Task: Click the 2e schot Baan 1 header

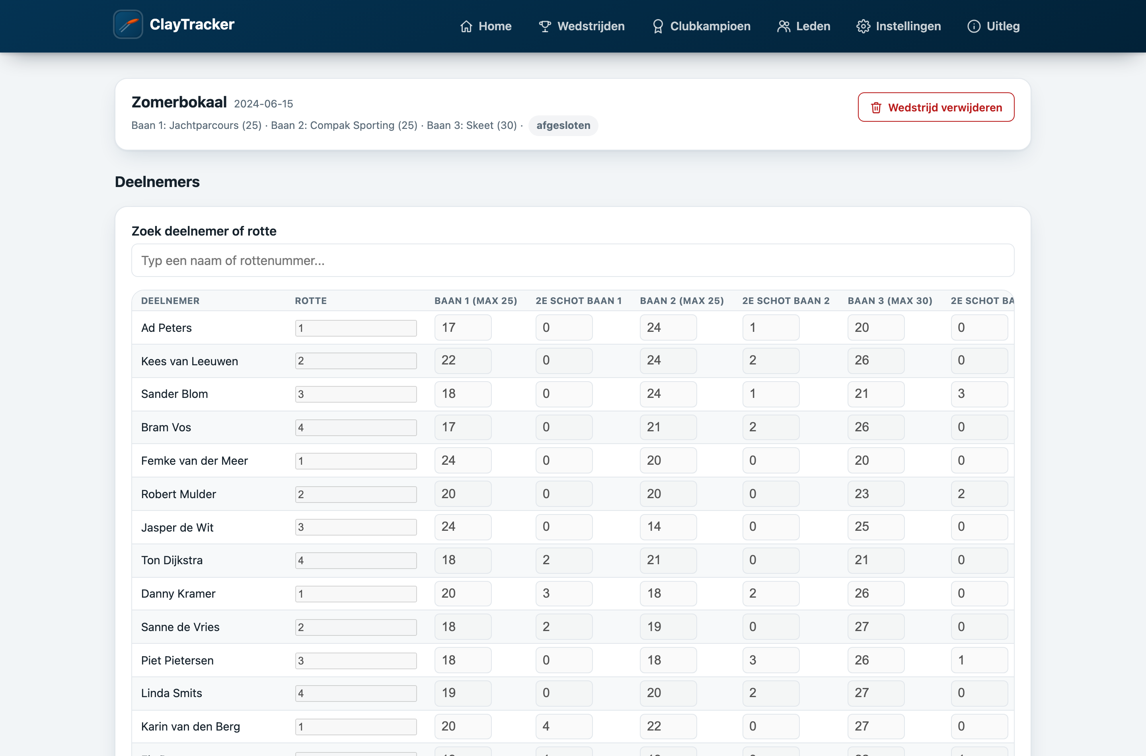Action: click(x=579, y=301)
